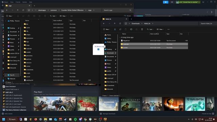The width and height of the screenshot is (217, 122).
Task: Show hidden system tray icons
Action: click(x=189, y=119)
